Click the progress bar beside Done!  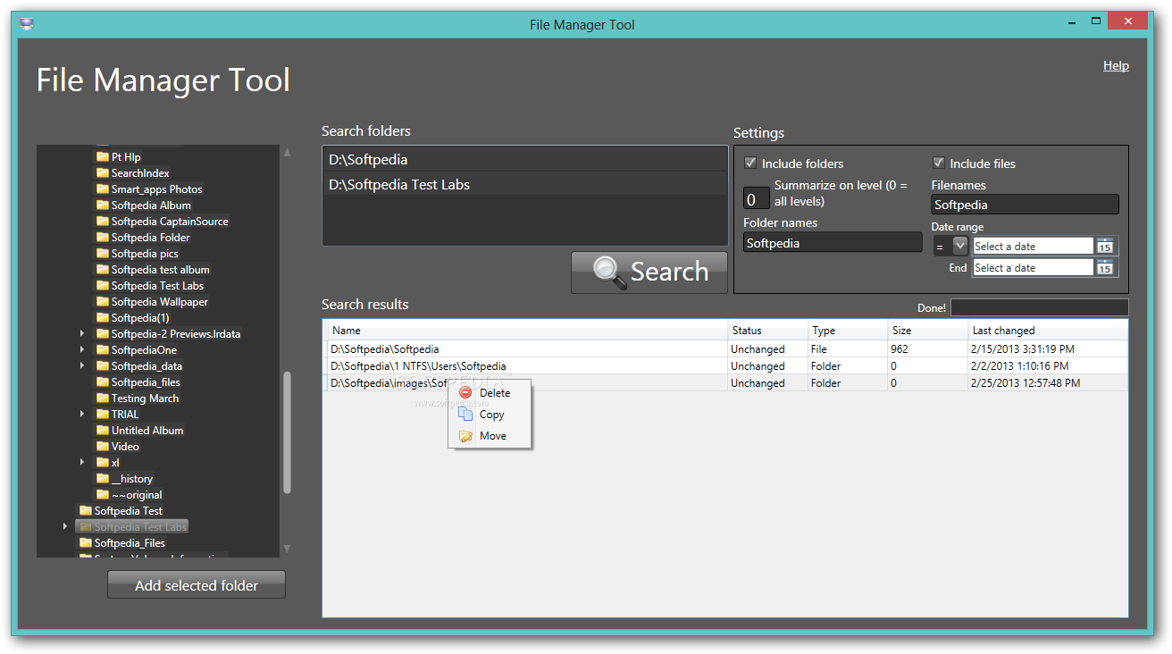[x=1039, y=307]
